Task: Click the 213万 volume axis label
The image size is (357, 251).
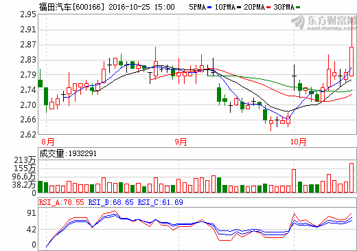Action: coord(25,160)
